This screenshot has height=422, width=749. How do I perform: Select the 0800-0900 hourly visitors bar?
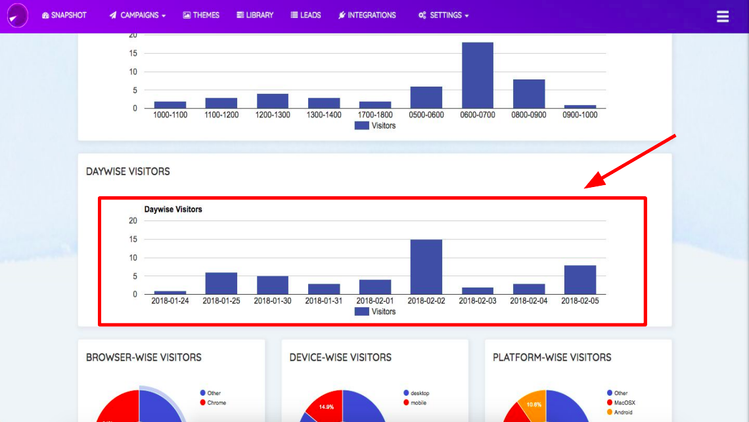[529, 94]
